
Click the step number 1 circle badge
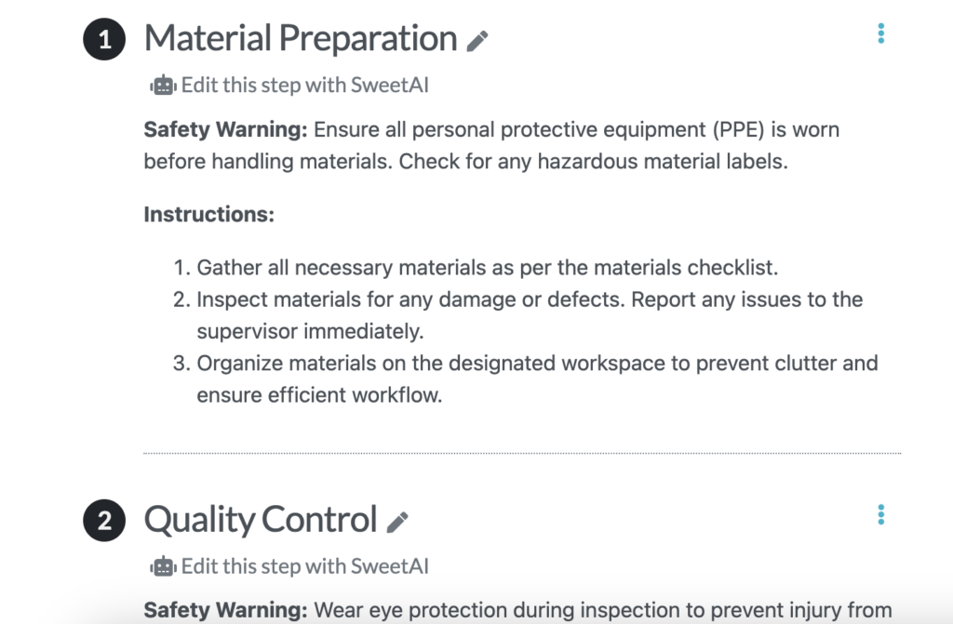pyautogui.click(x=104, y=39)
